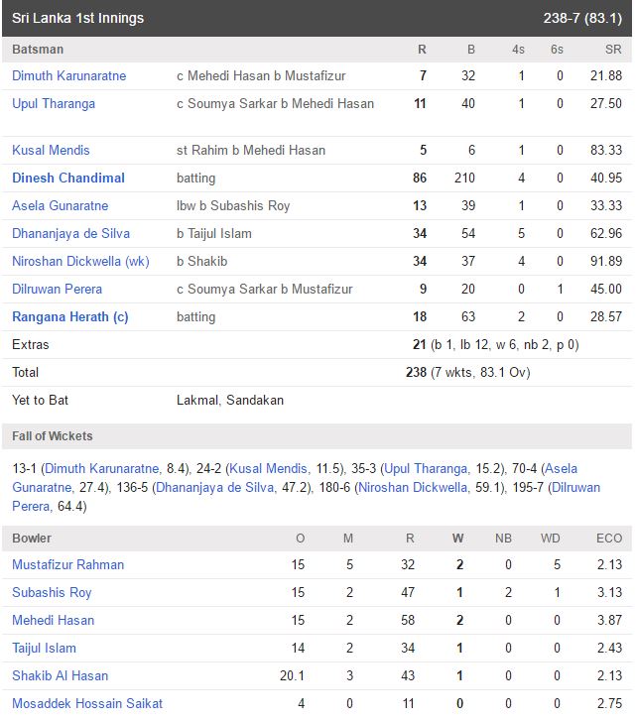
Task: Click Dhananjaya de Silva batsman name
Action: tap(70, 234)
